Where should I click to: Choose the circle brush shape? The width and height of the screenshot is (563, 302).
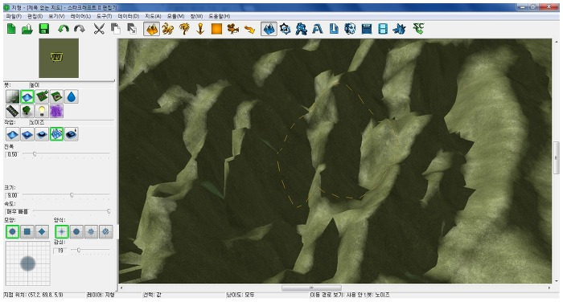point(13,231)
